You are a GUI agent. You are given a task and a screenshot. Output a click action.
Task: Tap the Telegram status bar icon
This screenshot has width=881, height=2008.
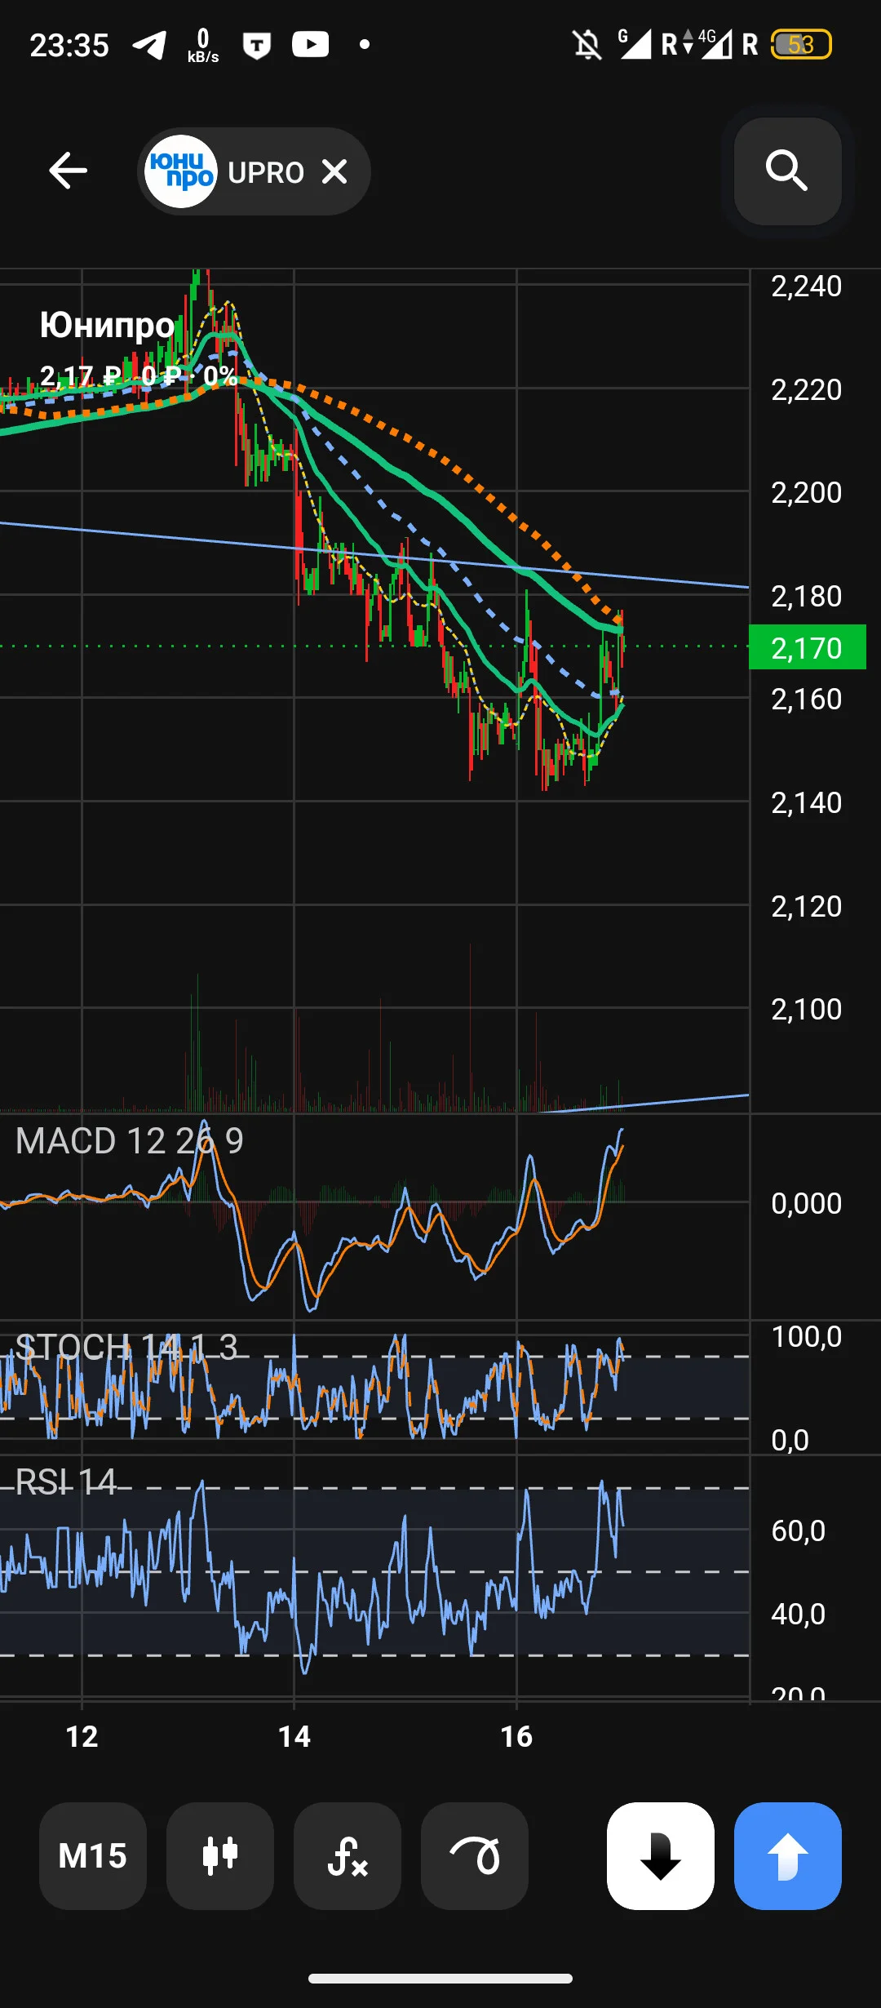click(x=149, y=45)
